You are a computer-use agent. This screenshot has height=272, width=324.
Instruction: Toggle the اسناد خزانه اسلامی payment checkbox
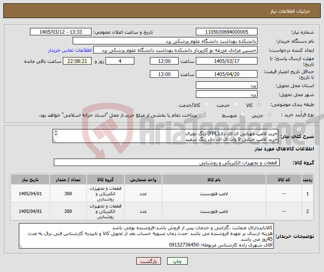click(x=203, y=114)
